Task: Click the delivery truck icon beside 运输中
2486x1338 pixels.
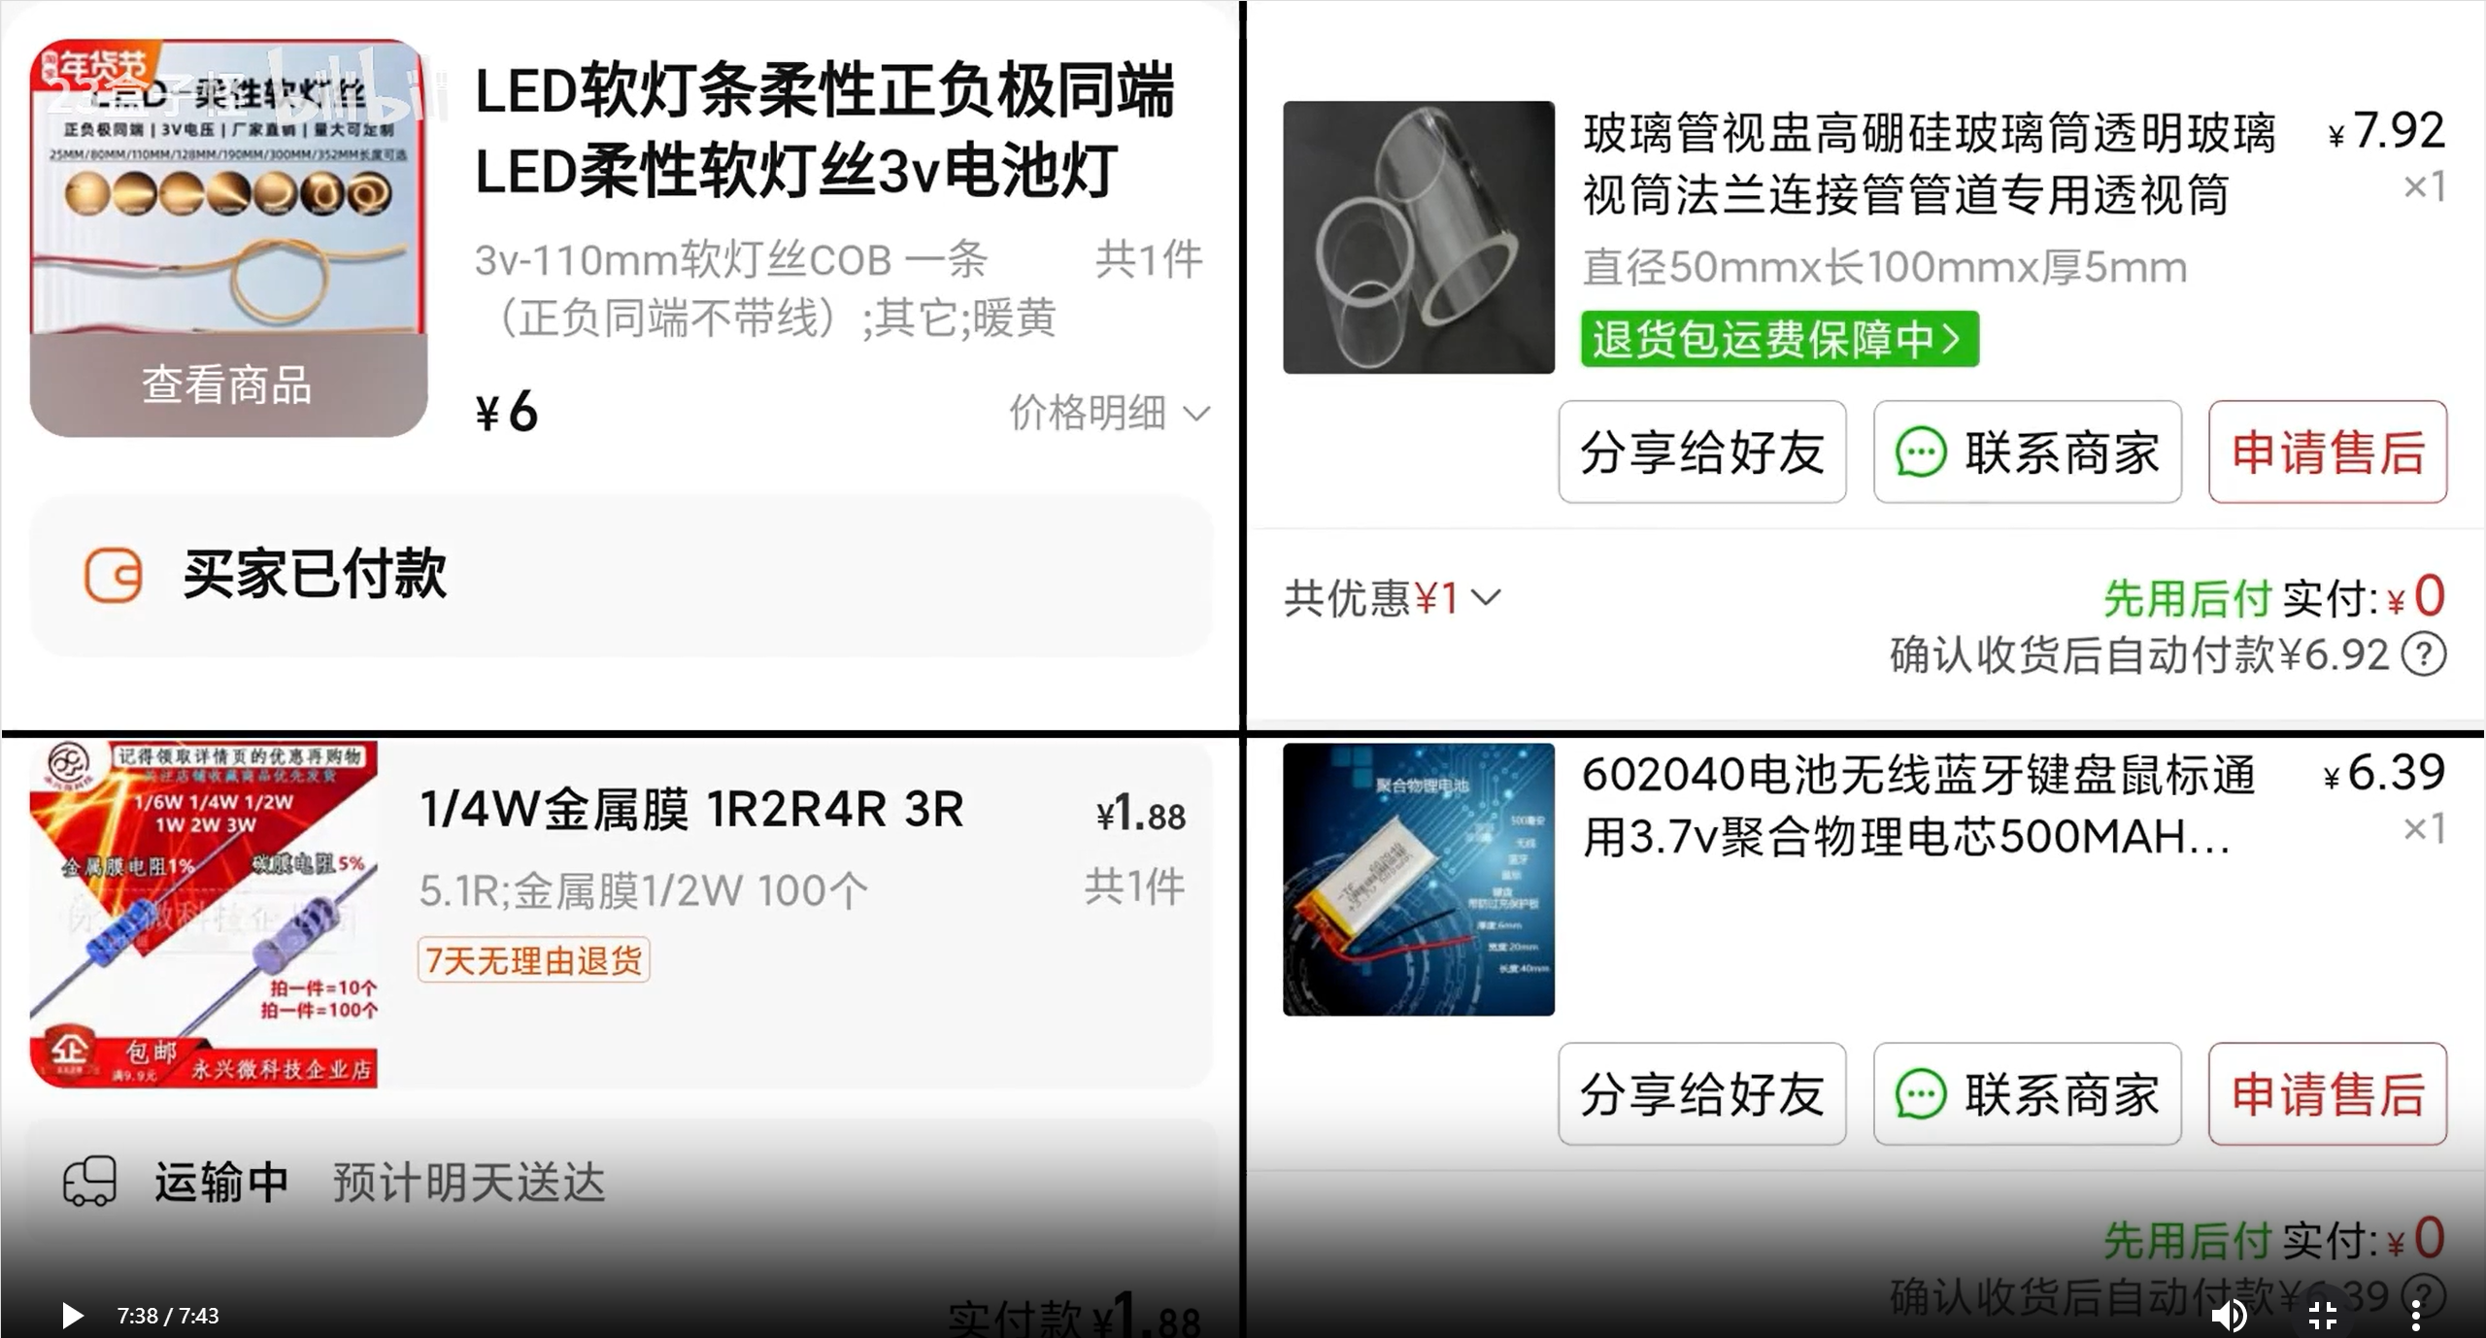Action: click(89, 1182)
